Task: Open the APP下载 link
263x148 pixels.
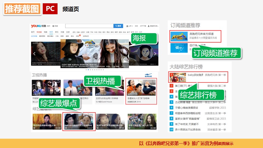Action: coord(143,26)
